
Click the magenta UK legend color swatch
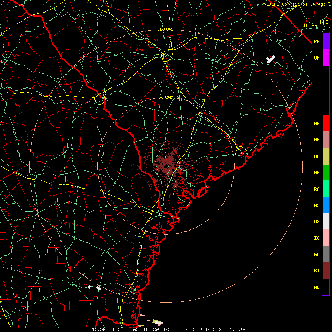click(326, 58)
